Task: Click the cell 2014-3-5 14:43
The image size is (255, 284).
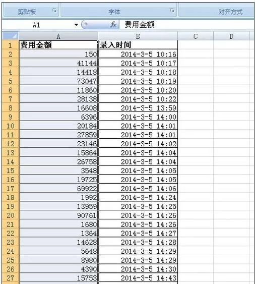Action: point(138,277)
